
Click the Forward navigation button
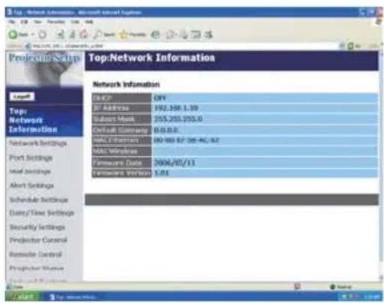click(43, 34)
